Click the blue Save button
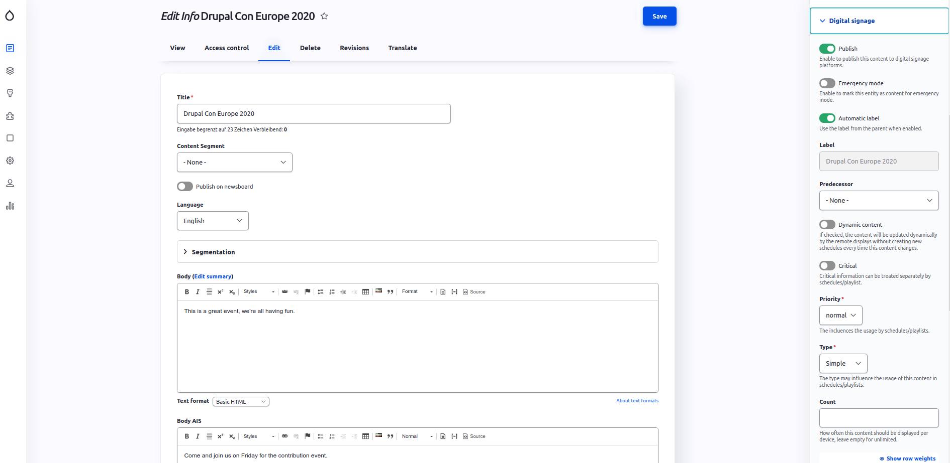Image resolution: width=950 pixels, height=463 pixels. click(x=659, y=17)
